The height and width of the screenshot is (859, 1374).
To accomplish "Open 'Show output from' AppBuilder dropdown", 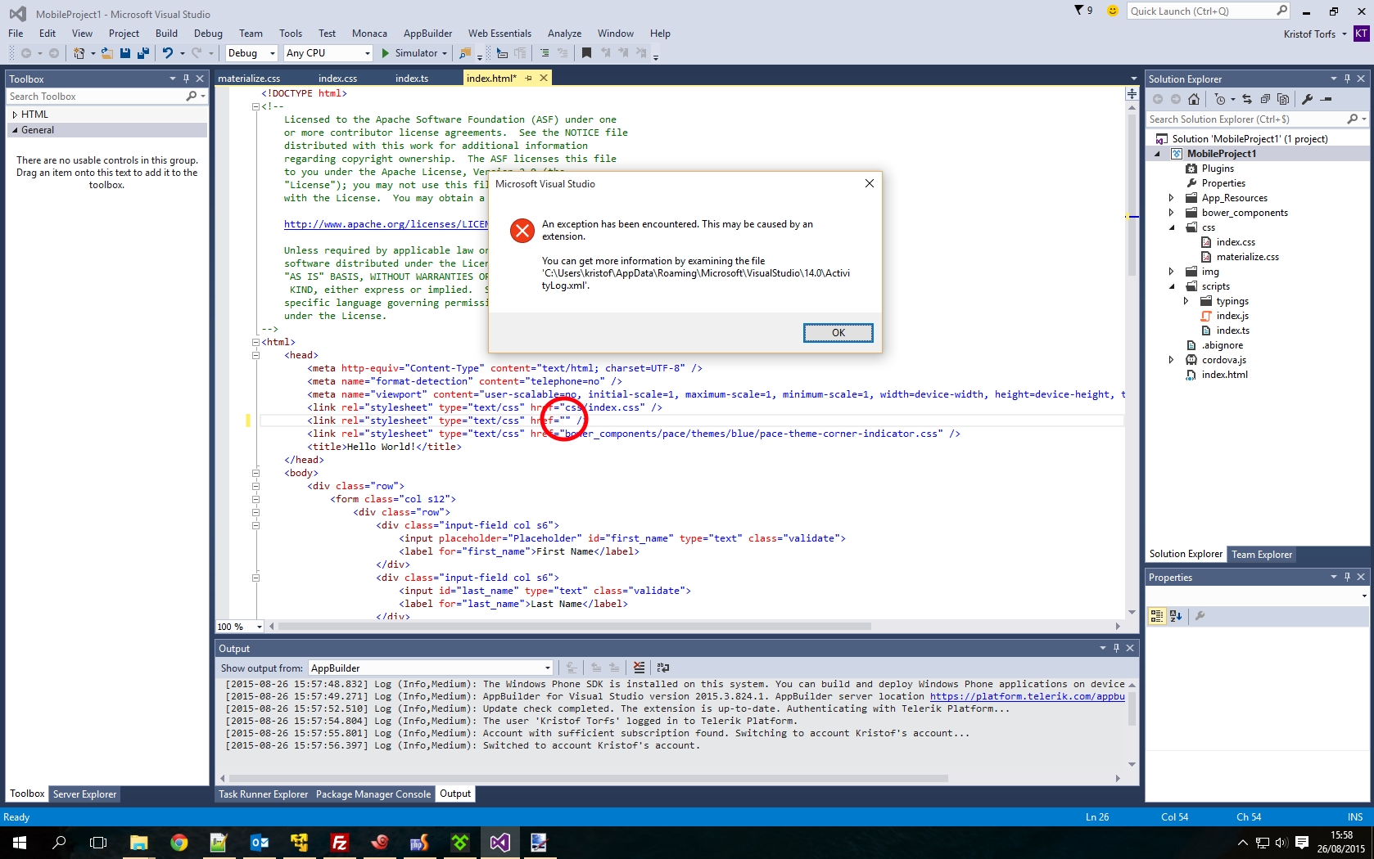I will click(x=547, y=668).
